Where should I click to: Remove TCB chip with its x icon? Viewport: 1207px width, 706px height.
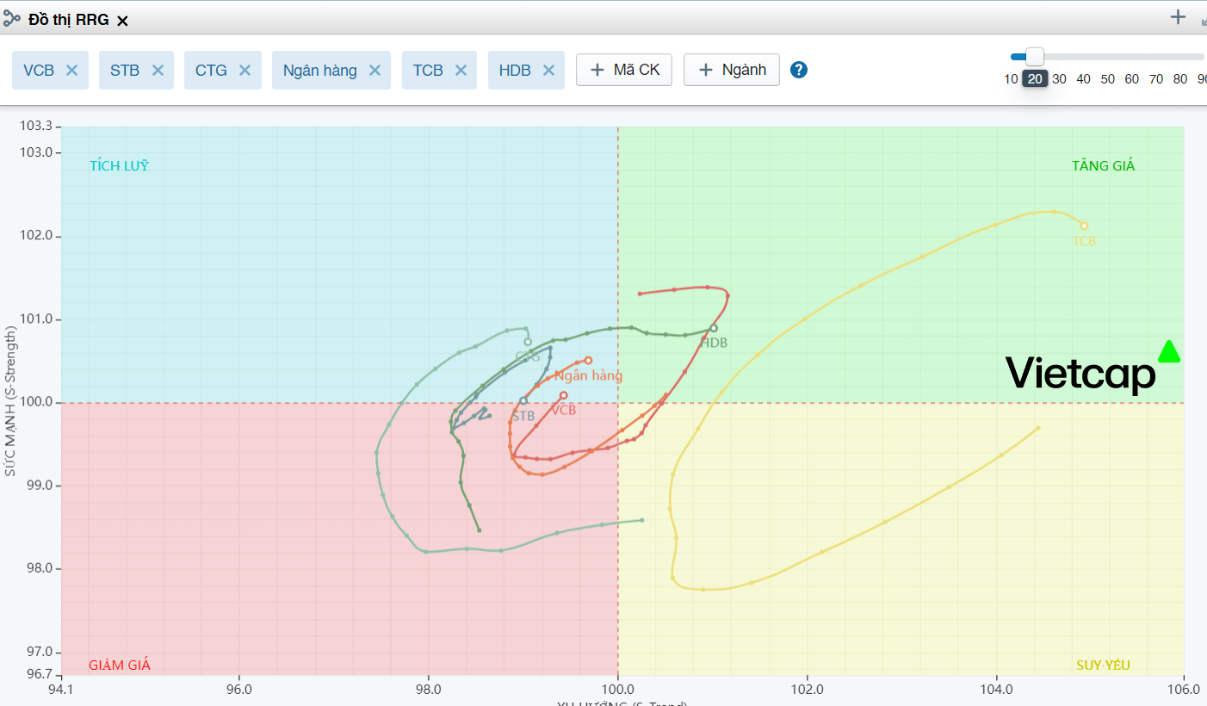coord(461,71)
